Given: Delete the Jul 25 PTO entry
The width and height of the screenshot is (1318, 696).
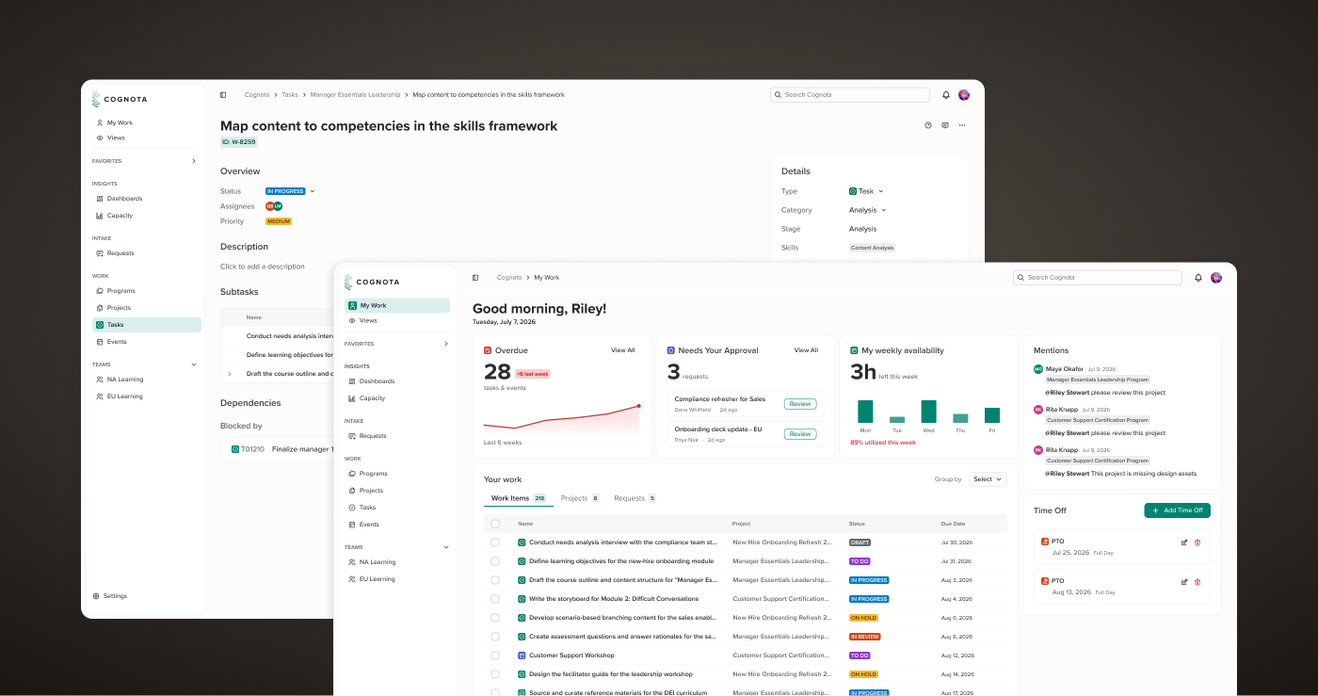Looking at the screenshot, I should pos(1197,542).
